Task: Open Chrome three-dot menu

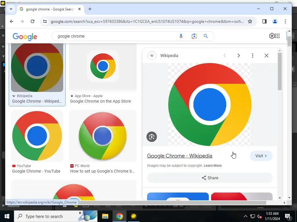Action: click(x=285, y=21)
